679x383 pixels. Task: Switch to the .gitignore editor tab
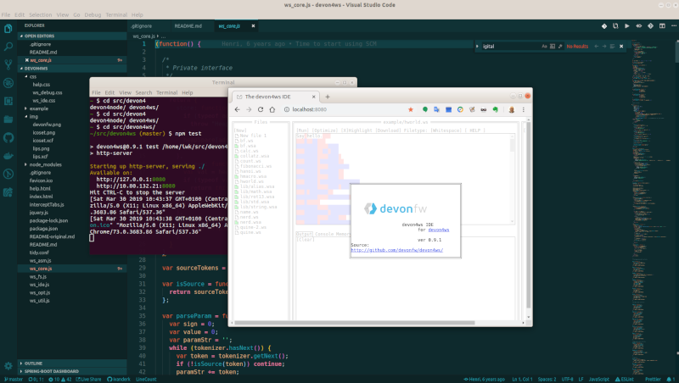[x=142, y=26]
